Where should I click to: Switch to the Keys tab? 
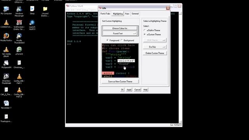[127, 14]
